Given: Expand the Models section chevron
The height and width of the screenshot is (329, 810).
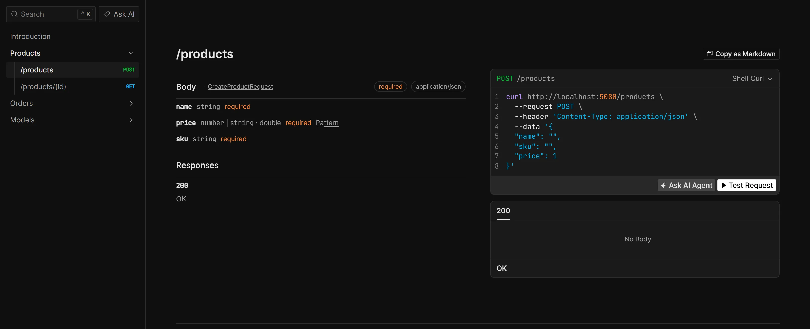Looking at the screenshot, I should point(131,120).
